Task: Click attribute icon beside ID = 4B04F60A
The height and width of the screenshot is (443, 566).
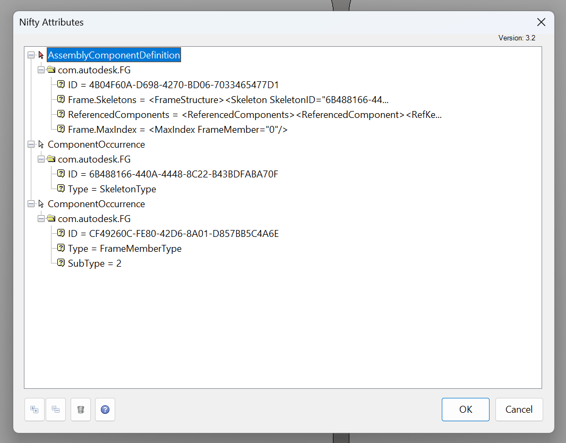Action: (x=61, y=84)
